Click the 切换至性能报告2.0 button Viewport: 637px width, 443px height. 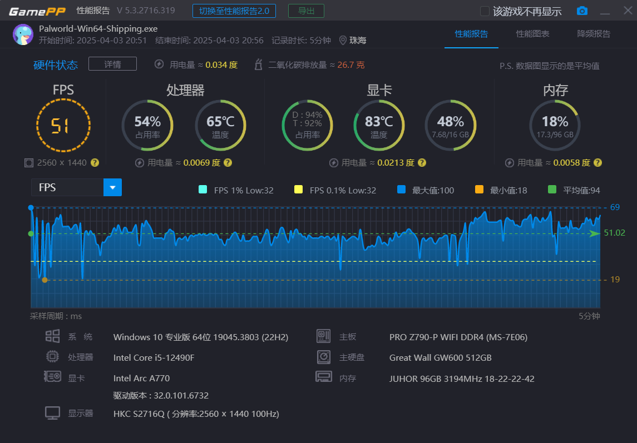click(x=234, y=11)
